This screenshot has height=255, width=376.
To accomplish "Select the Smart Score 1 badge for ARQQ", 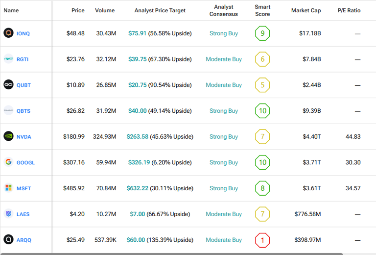I will [x=262, y=240].
